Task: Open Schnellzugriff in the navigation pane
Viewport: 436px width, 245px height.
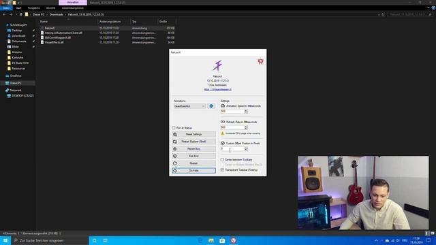Action: 18,24
